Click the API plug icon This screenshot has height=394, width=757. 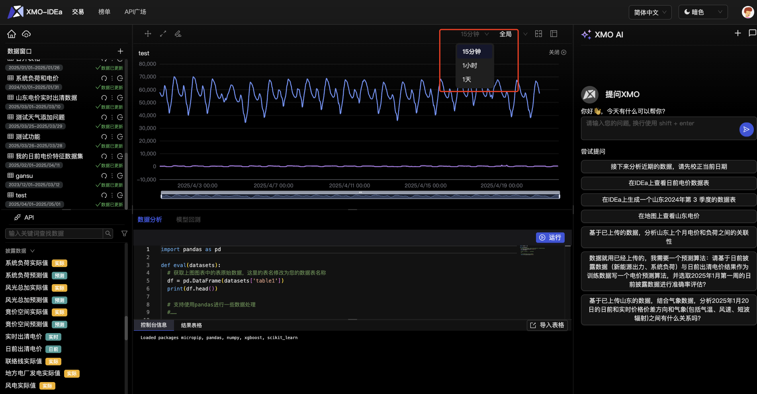(17, 217)
